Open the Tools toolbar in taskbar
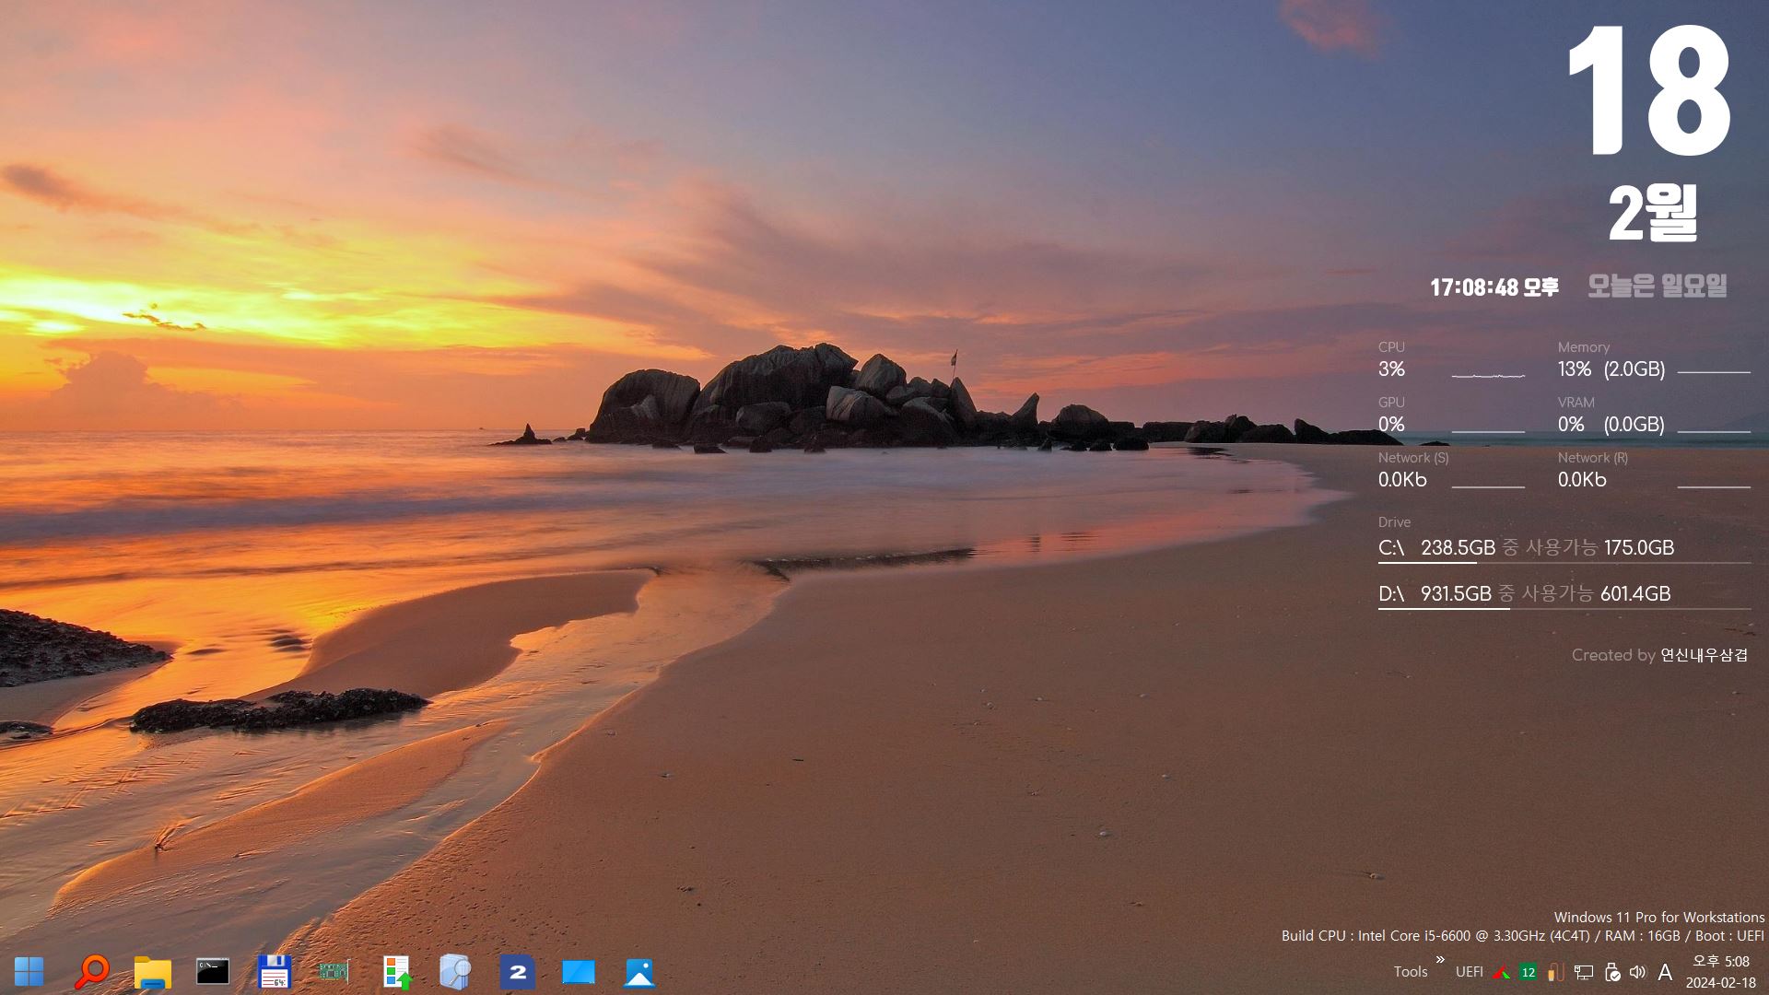Image resolution: width=1769 pixels, height=995 pixels. (1411, 972)
